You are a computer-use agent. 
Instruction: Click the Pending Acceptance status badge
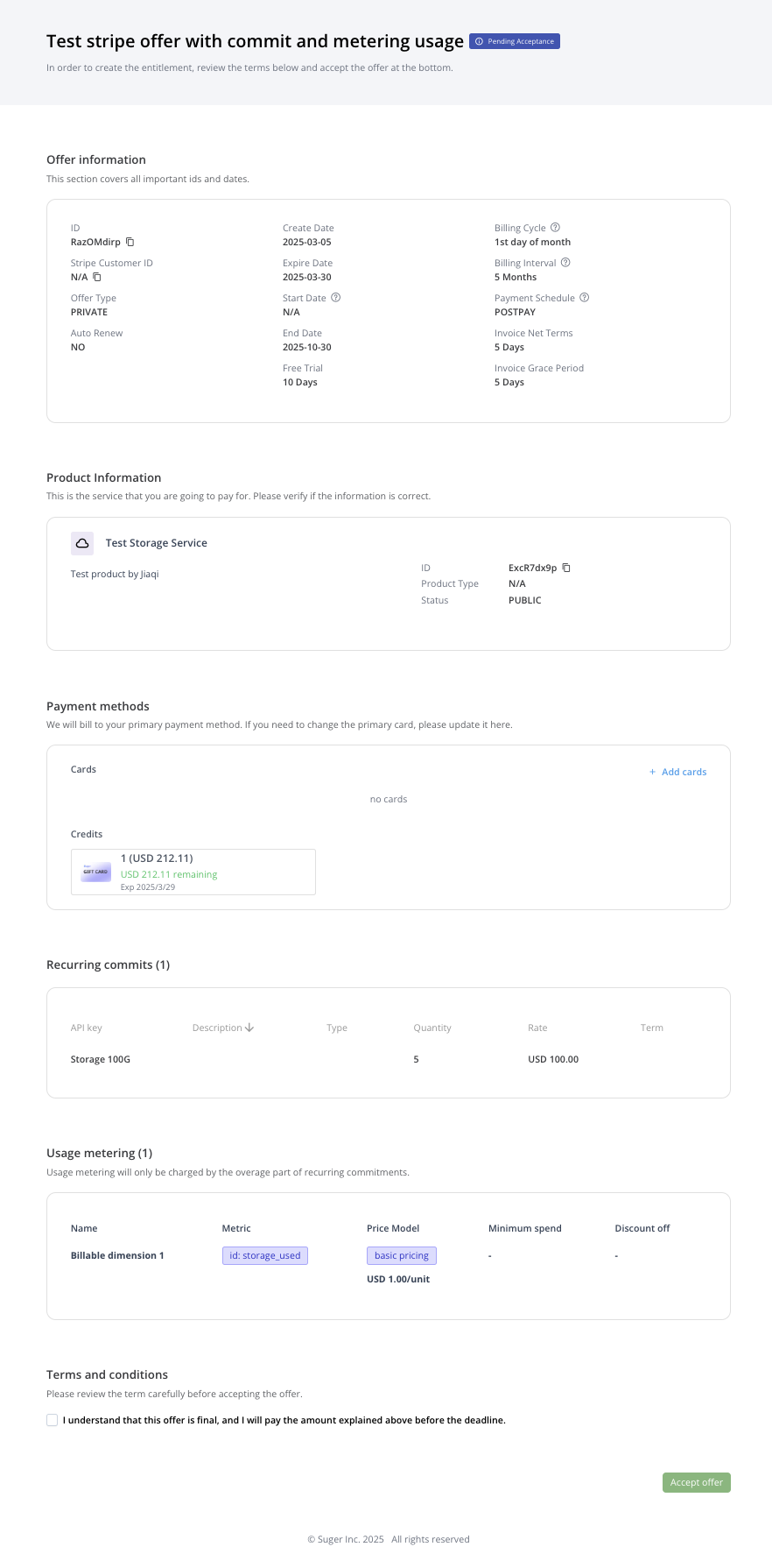pyautogui.click(x=515, y=41)
